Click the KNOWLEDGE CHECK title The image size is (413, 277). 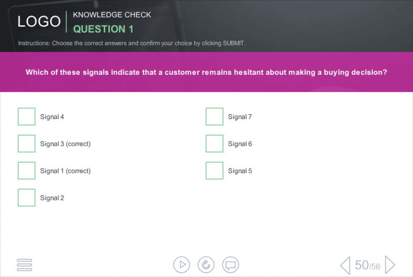pos(112,15)
